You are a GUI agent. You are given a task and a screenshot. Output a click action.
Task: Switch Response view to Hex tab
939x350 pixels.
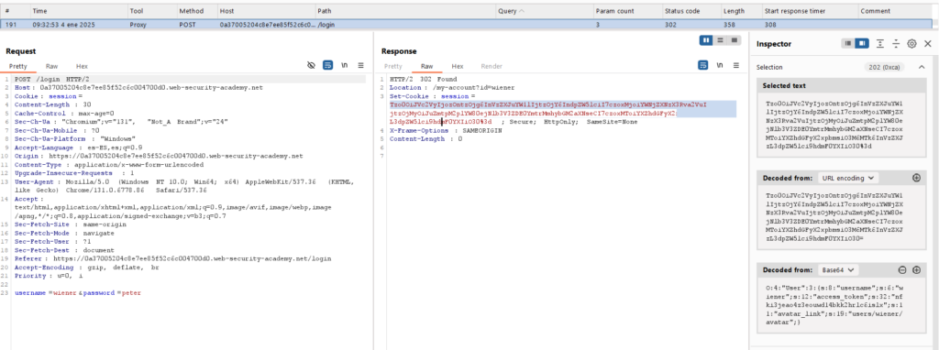458,66
